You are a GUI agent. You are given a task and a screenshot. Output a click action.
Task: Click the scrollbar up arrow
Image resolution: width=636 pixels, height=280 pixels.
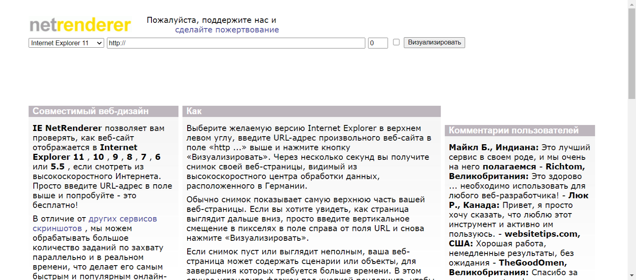[632, 3]
